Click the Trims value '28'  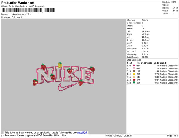143,29
